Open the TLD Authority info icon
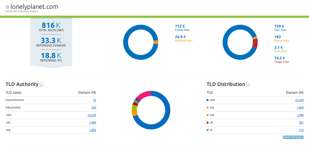Image resolution: width=309 pixels, height=149 pixels. pos(42,84)
